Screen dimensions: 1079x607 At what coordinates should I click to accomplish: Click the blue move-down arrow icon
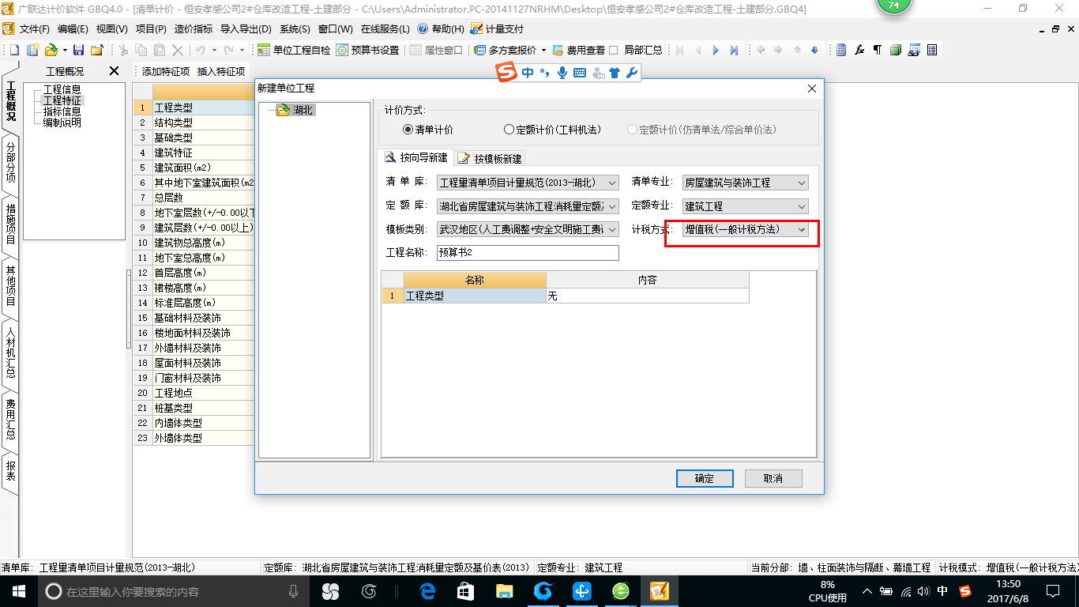tap(815, 50)
